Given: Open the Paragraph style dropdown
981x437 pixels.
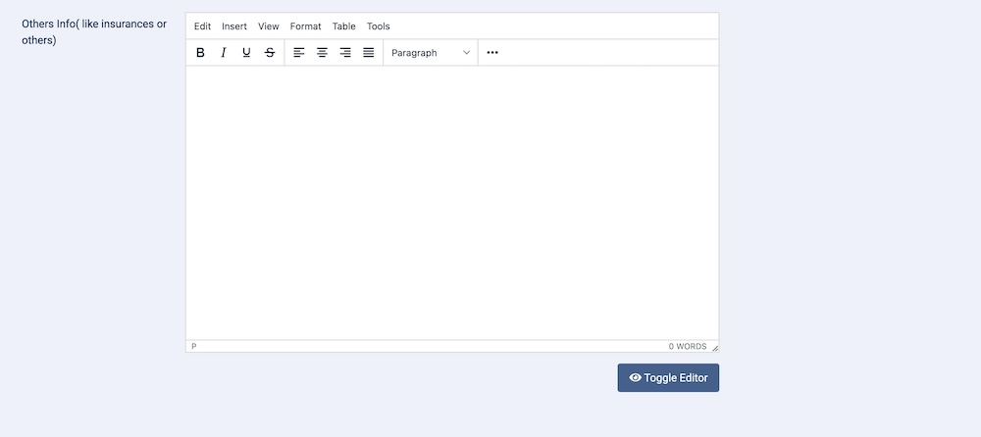Looking at the screenshot, I should [x=431, y=53].
